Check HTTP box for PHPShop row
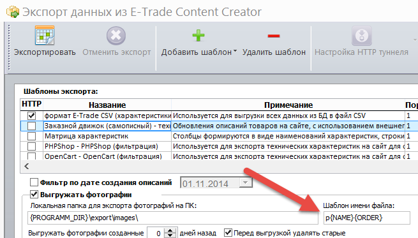 [31, 146]
